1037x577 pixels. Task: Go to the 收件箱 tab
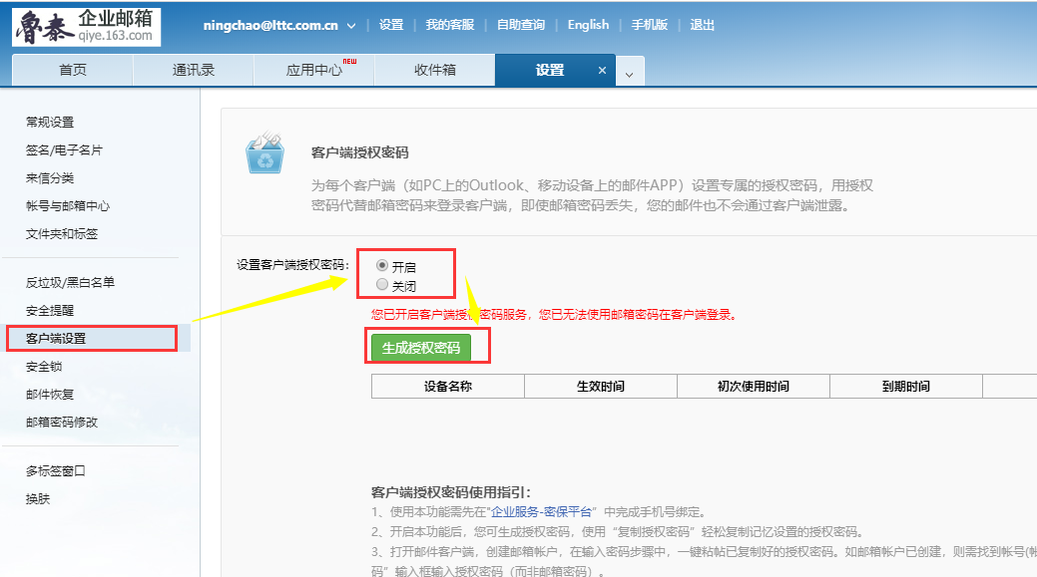point(435,71)
